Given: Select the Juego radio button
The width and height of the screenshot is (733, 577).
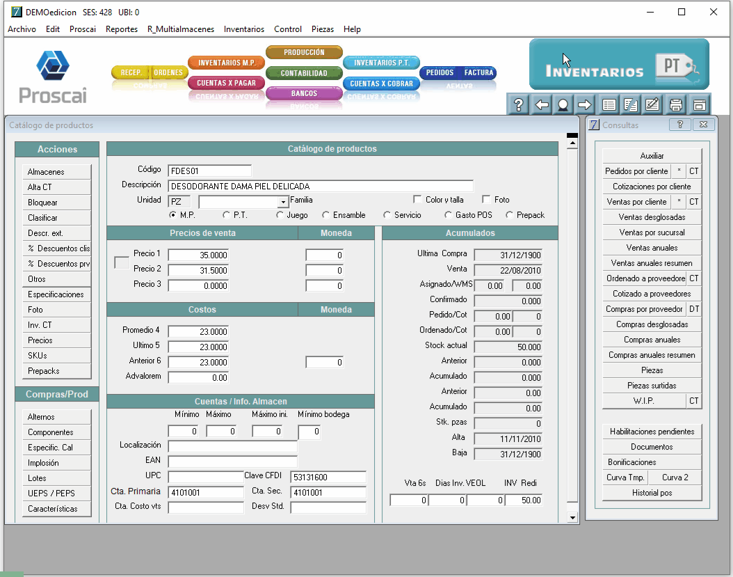Looking at the screenshot, I should point(280,215).
